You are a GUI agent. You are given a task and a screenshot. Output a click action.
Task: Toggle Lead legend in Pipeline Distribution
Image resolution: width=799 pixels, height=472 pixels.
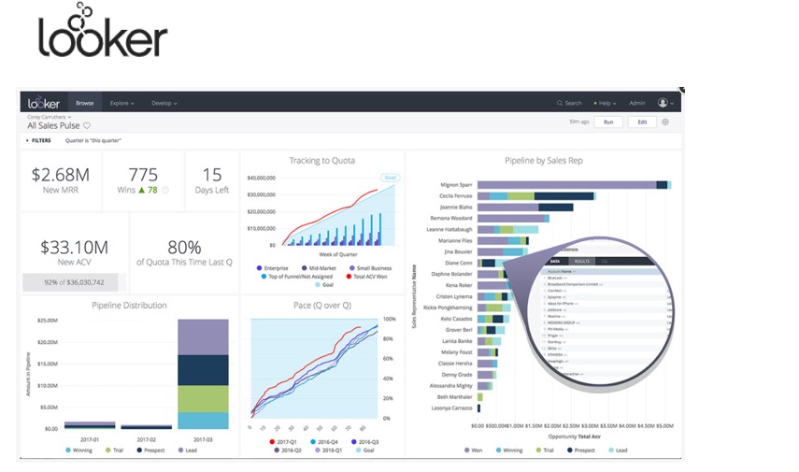[x=188, y=451]
